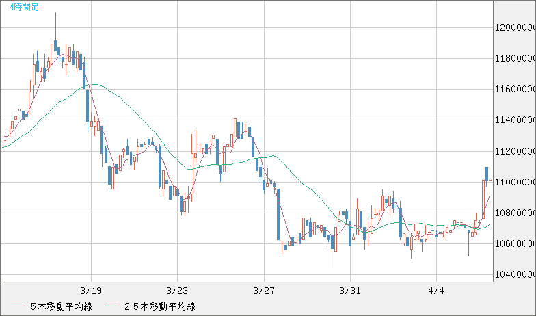Click the green 25-line legend color sample
The height and width of the screenshot is (316, 536).
point(112,306)
